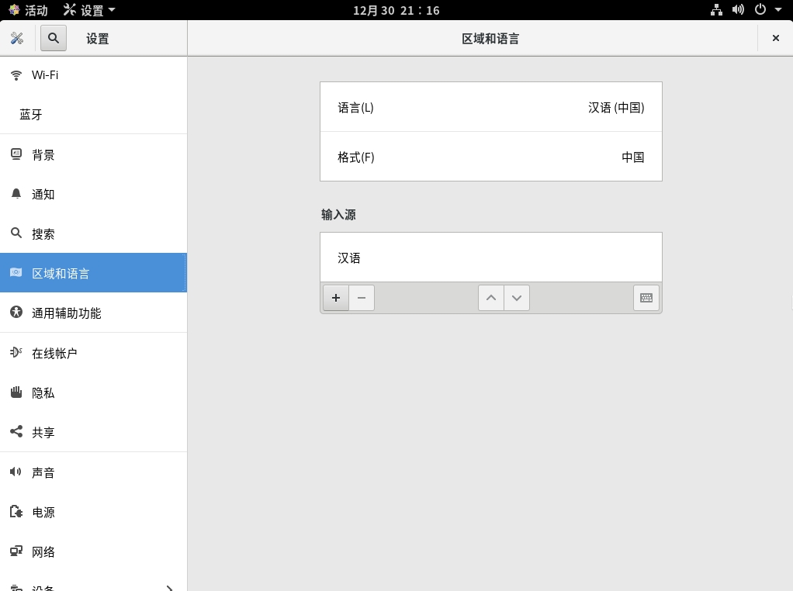Click the volume icon in top bar

739,9
